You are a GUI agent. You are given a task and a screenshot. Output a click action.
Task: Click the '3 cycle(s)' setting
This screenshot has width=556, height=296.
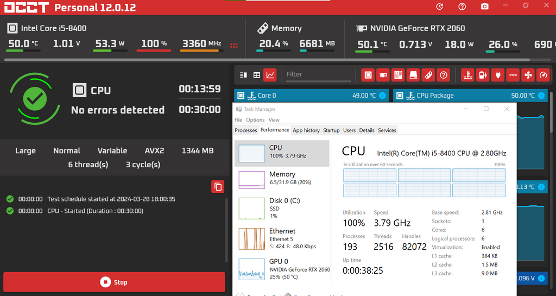pyautogui.click(x=143, y=165)
